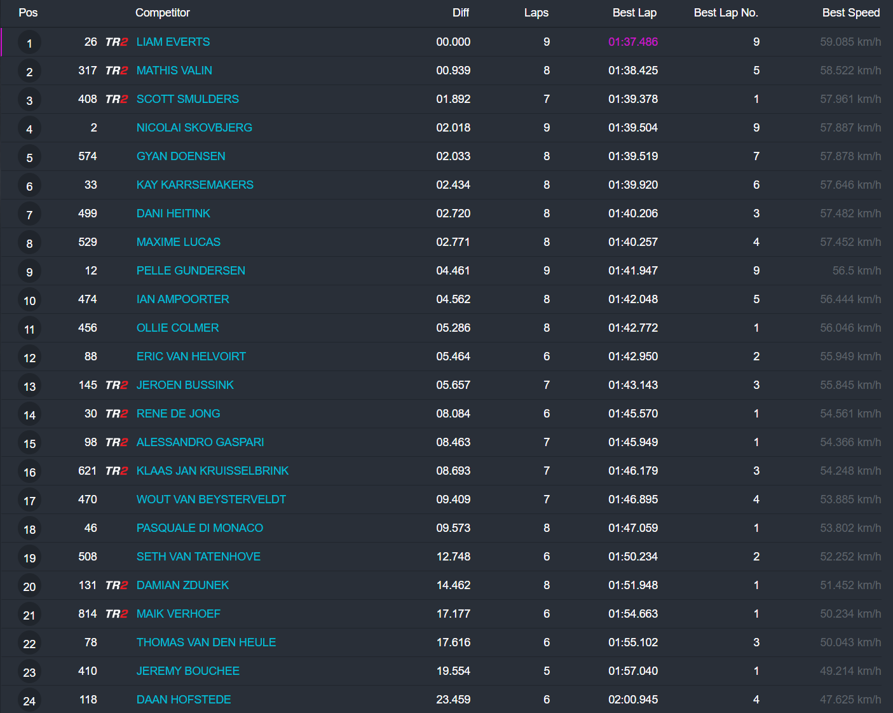The image size is (893, 713).
Task: Select competitor Pelle Gundersen
Action: 191,271
